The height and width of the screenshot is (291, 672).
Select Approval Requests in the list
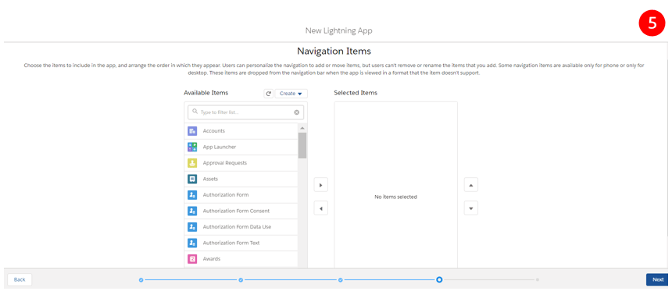click(x=241, y=163)
